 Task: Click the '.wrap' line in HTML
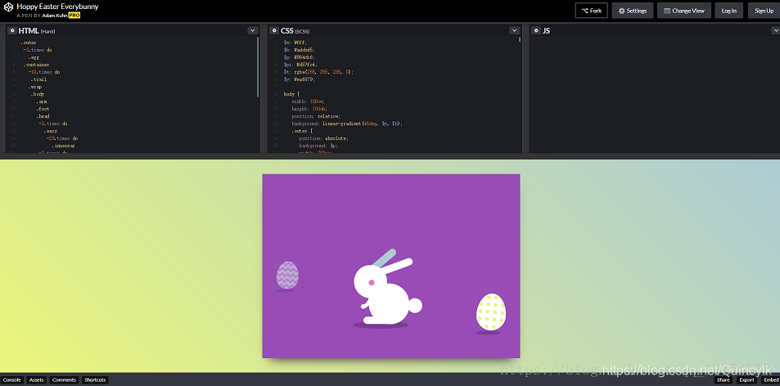[35, 87]
